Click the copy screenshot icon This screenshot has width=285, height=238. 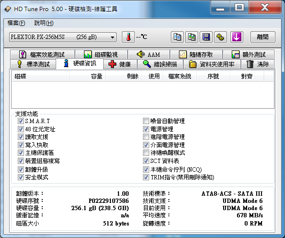[x=191, y=37]
